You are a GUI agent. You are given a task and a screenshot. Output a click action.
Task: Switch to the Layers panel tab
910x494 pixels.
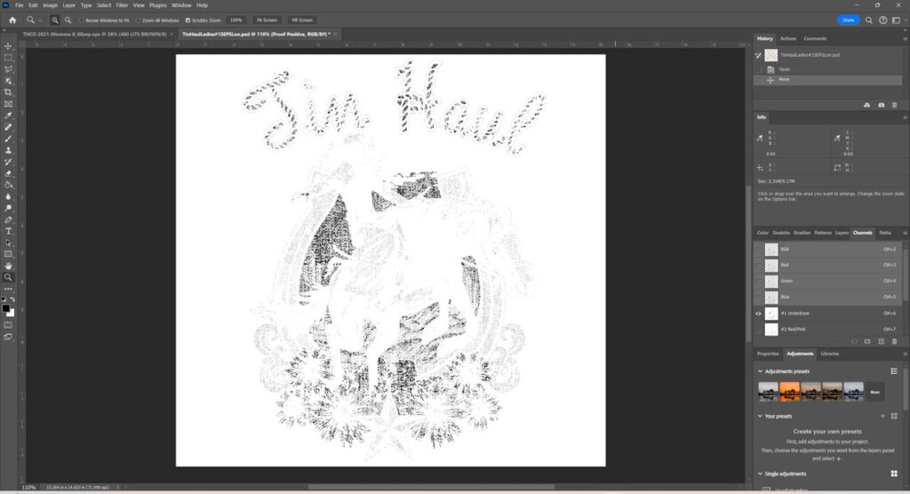coord(841,233)
